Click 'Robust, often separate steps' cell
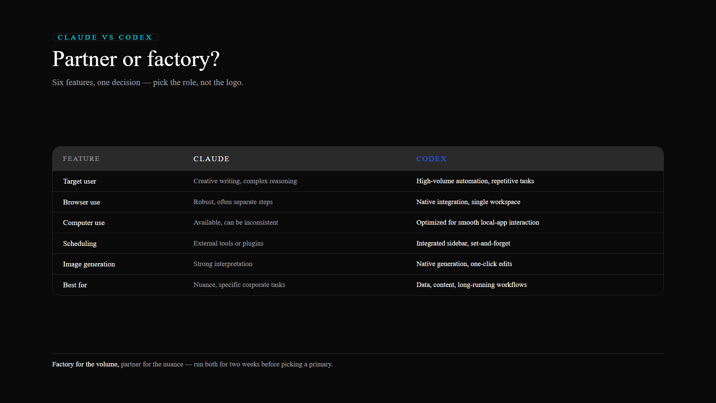 click(233, 202)
